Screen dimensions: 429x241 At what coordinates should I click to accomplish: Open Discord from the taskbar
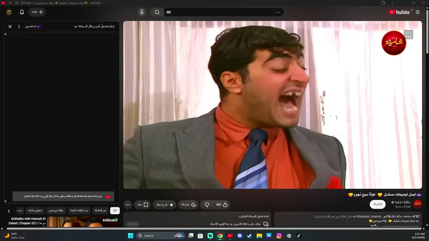[240, 236]
